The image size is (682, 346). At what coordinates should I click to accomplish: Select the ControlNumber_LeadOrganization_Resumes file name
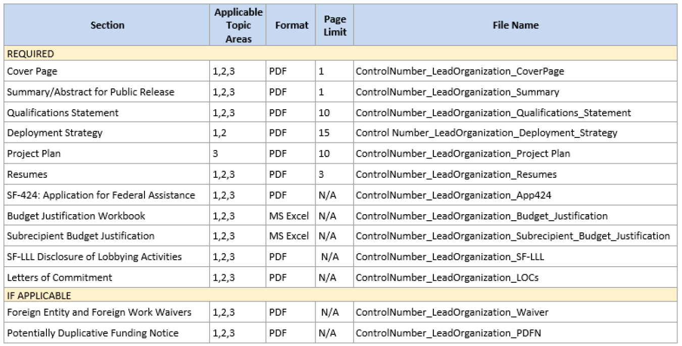[x=456, y=174]
